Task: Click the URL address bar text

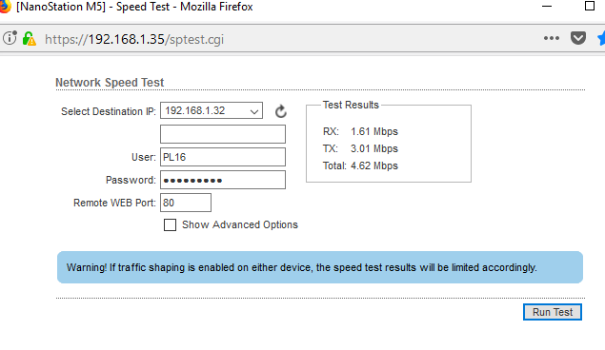Action: pos(134,39)
